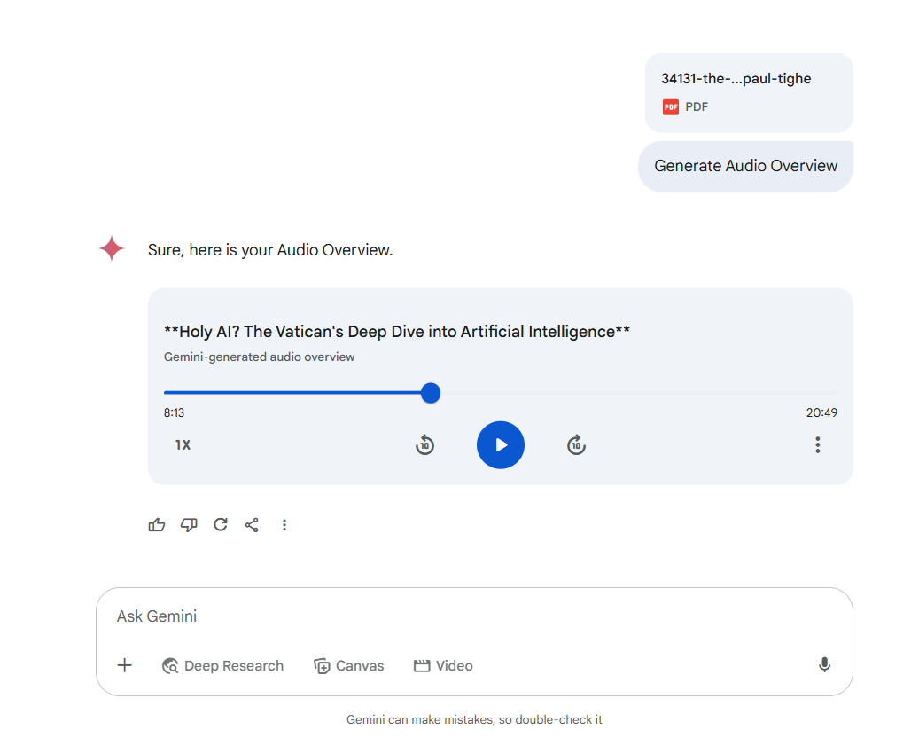Use the microphone for voice input
This screenshot has height=738, width=911.
coord(824,664)
